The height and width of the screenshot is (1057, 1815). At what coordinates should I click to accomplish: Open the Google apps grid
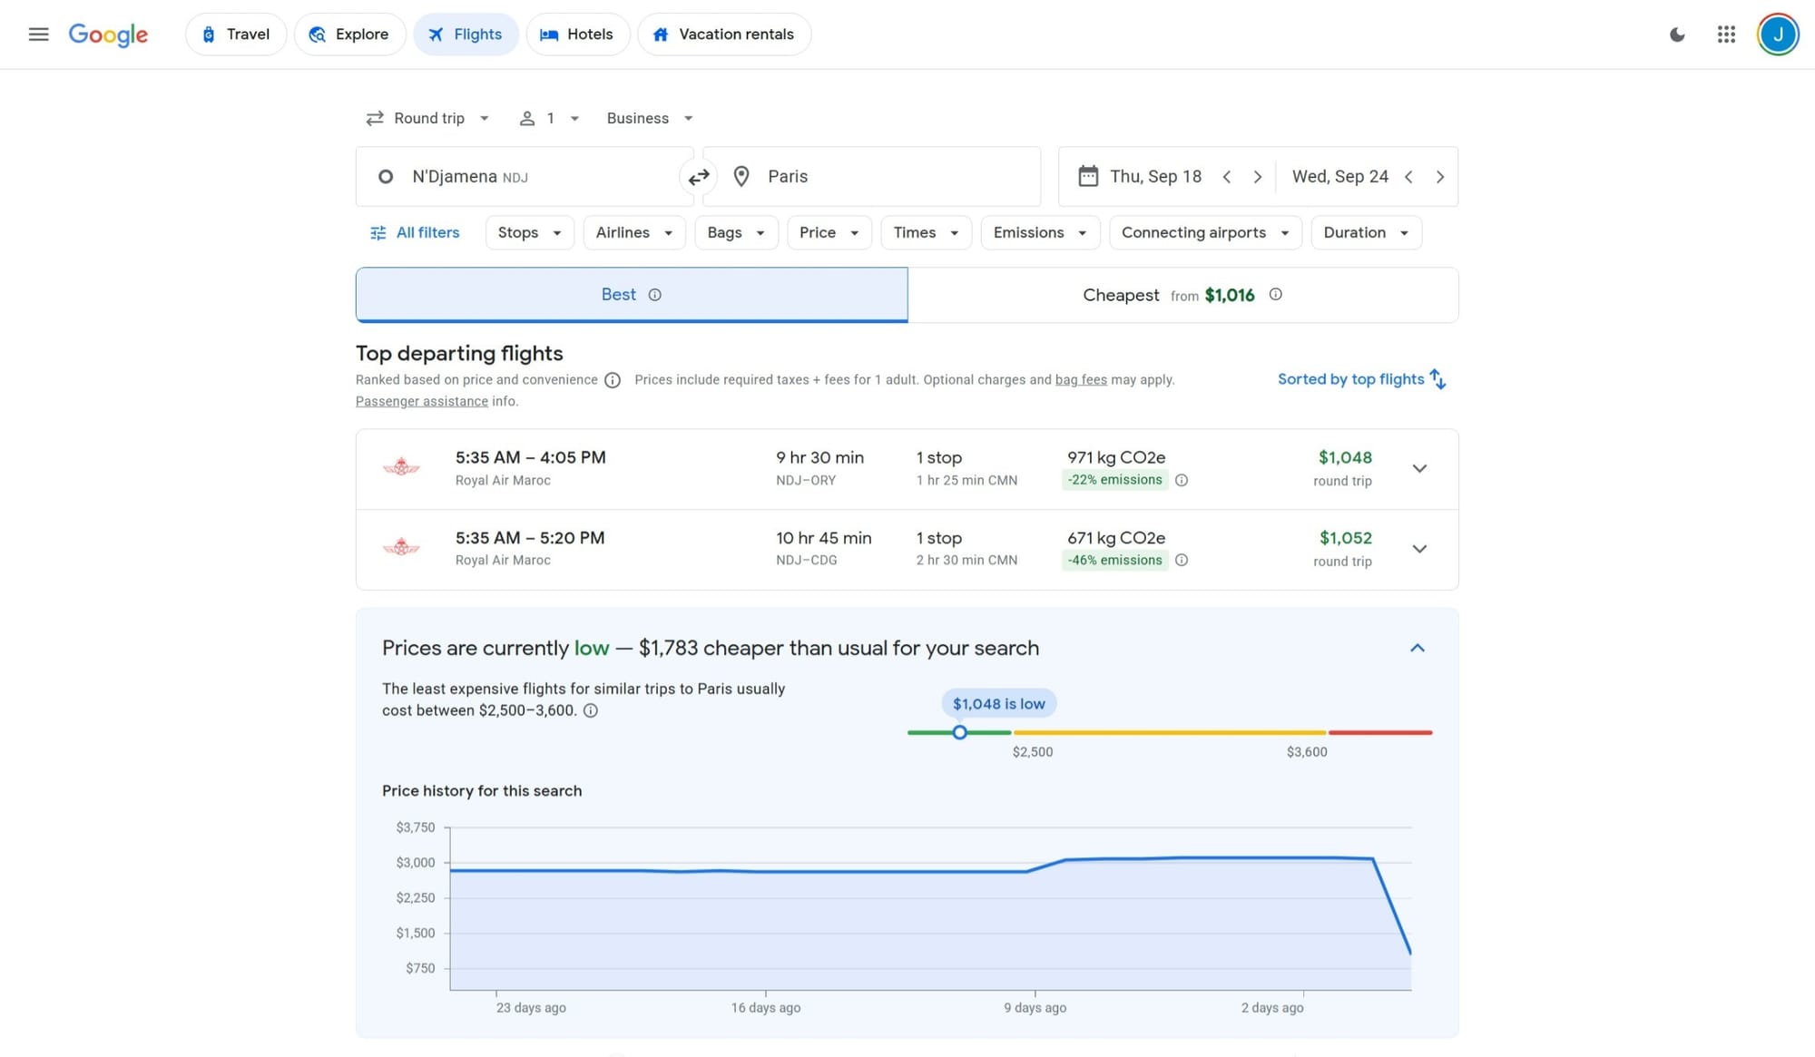point(1726,34)
